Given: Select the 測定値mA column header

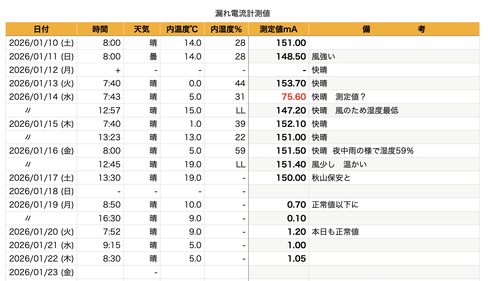Looking at the screenshot, I should tap(278, 29).
